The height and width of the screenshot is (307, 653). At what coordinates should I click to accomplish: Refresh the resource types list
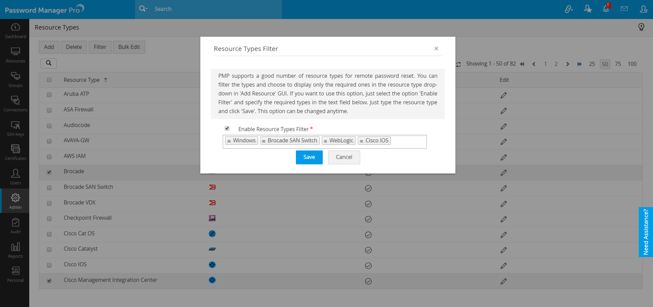[x=458, y=64]
